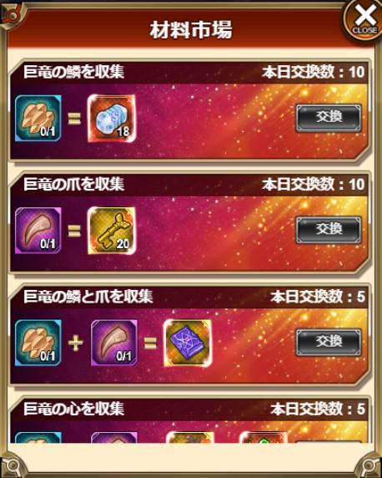
Task: Click 交換 button for 巨竜の爪を収集
Action: tap(329, 230)
